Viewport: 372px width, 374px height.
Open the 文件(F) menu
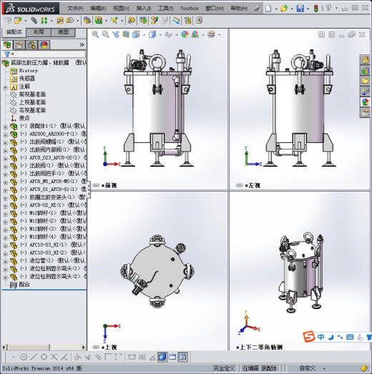click(x=75, y=9)
